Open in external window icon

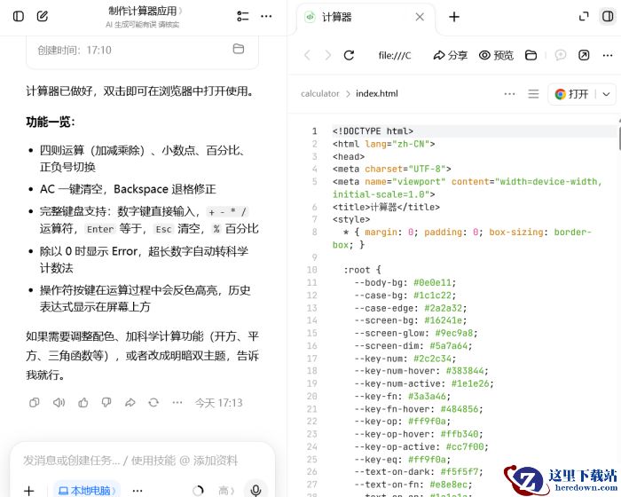click(584, 55)
